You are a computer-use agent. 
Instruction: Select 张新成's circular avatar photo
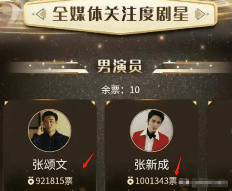pyautogui.click(x=151, y=131)
